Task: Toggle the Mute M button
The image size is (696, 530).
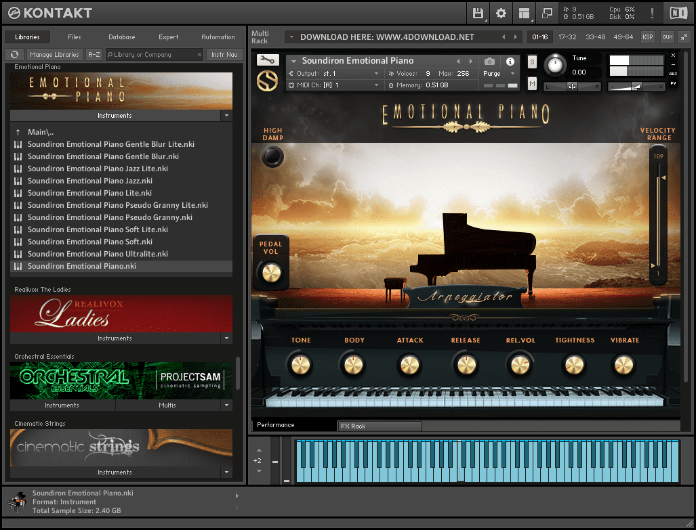Action: [532, 83]
